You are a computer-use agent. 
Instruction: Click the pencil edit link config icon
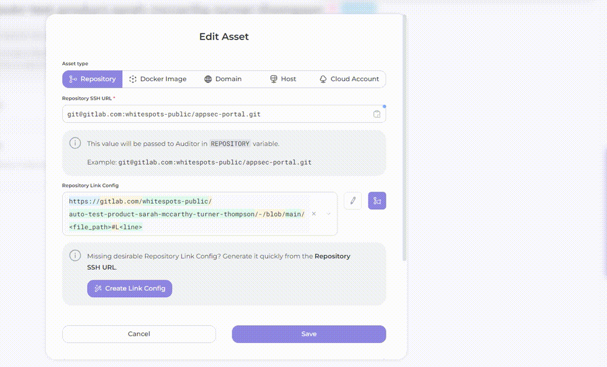pos(352,201)
